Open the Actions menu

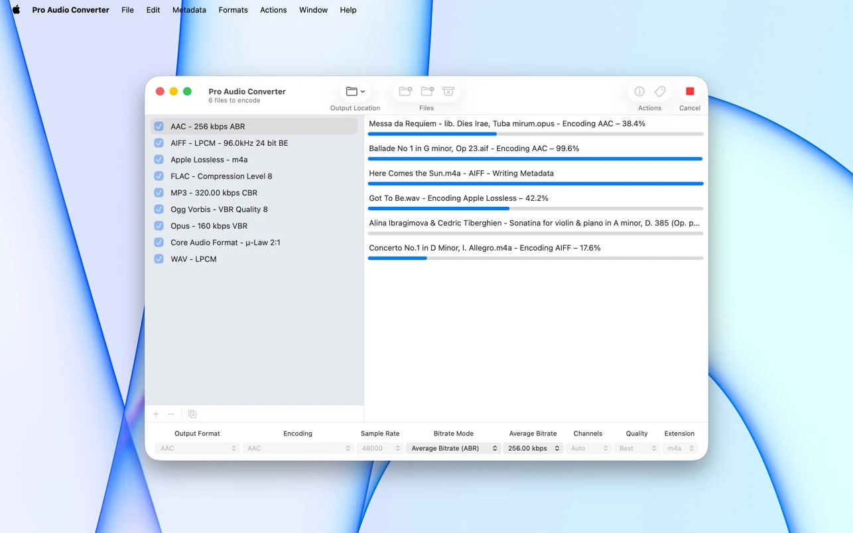(273, 10)
